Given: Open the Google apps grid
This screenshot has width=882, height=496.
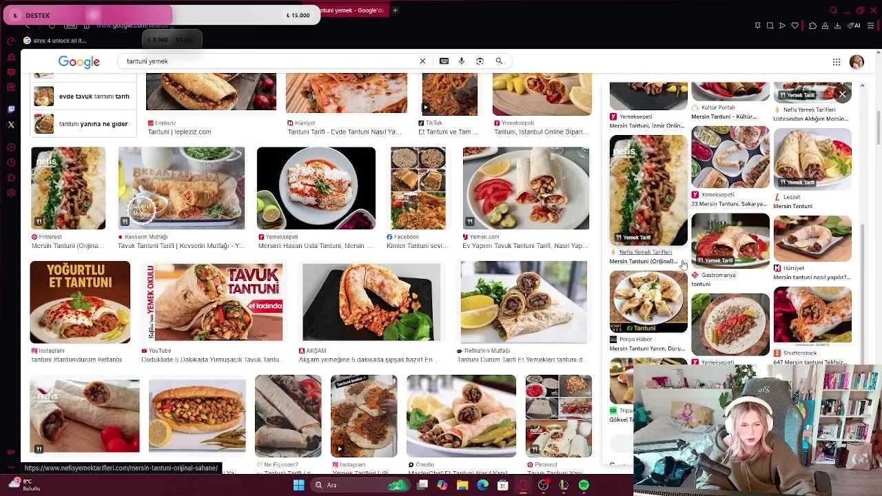Looking at the screenshot, I should click(x=837, y=62).
